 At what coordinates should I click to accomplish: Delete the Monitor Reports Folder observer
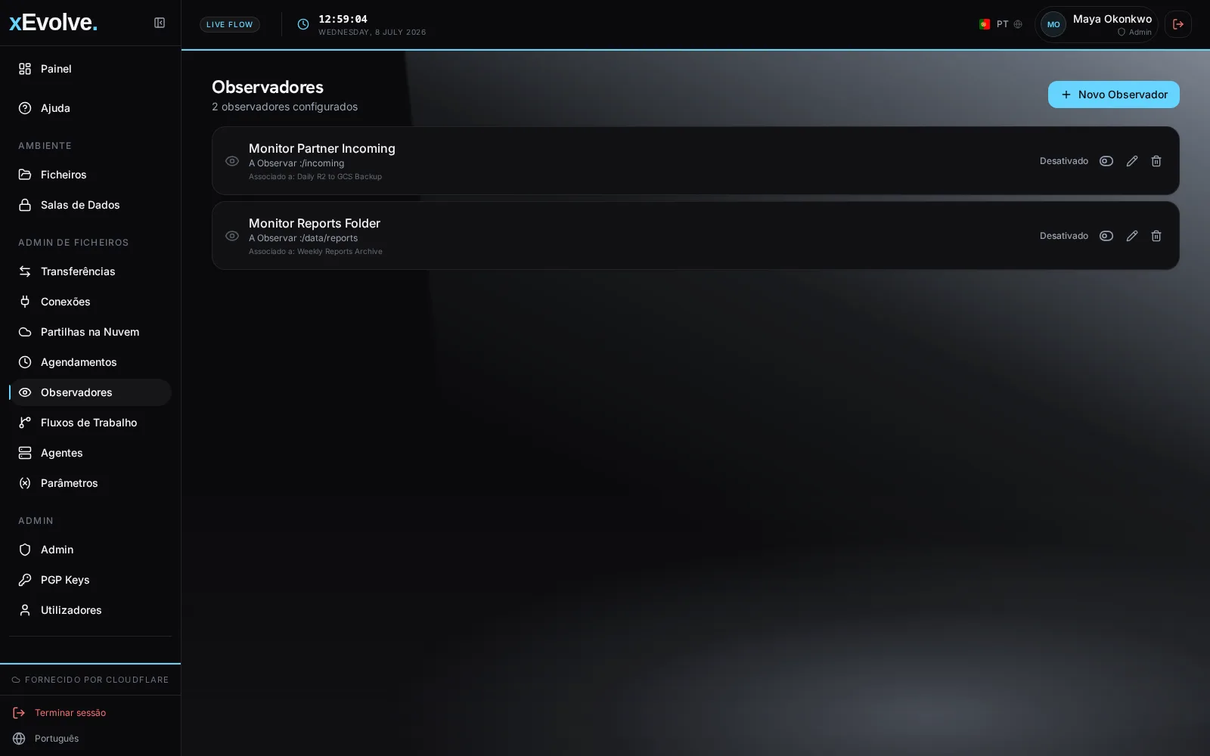point(1156,236)
